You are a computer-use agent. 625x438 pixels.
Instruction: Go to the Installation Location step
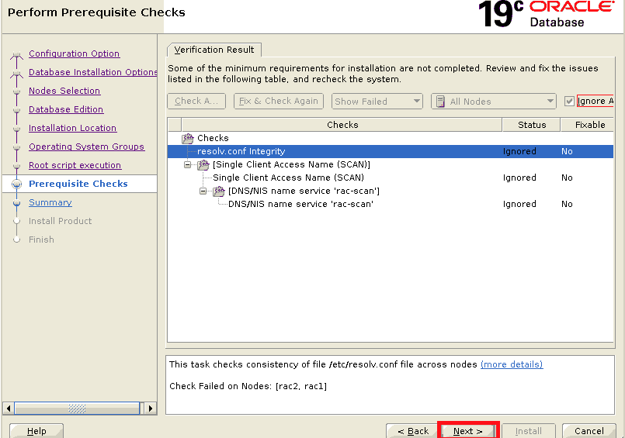(72, 128)
